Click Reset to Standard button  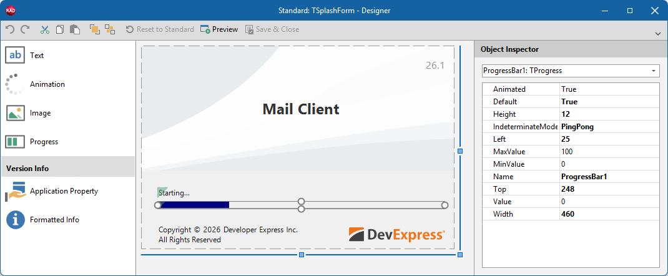point(160,29)
